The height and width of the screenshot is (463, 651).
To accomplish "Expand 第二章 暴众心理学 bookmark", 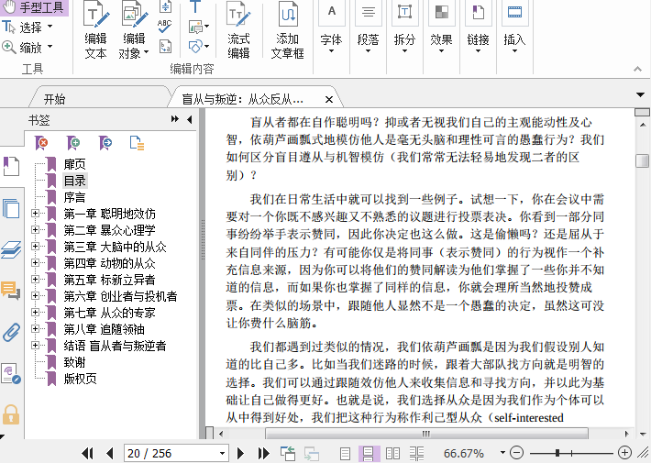I will pos(35,229).
